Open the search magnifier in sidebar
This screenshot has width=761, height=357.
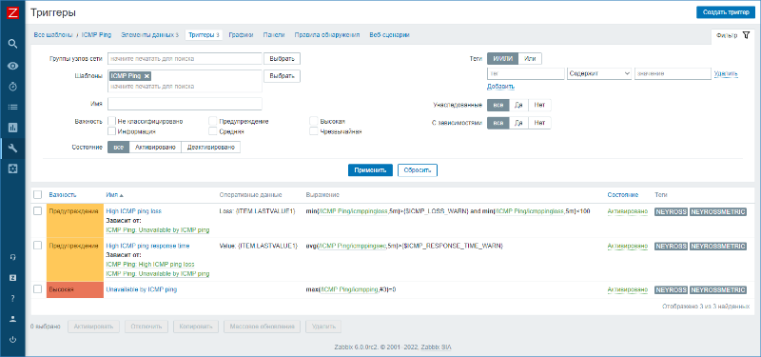click(x=13, y=44)
